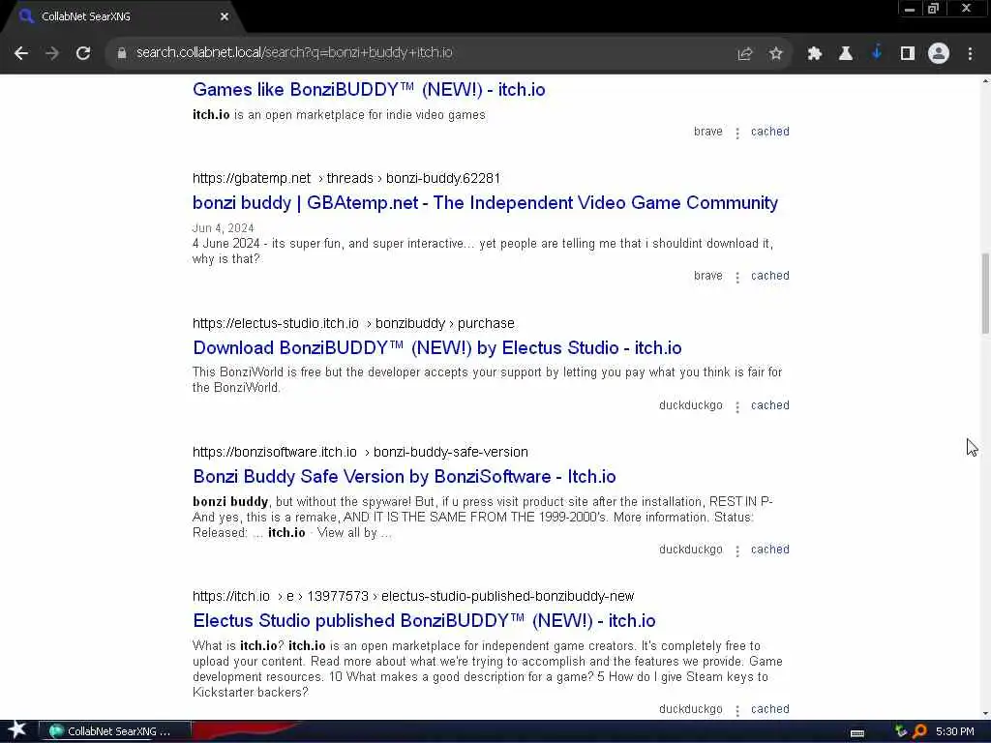Image resolution: width=991 pixels, height=743 pixels.
Task: Click cached link for Electus Studio published result
Action: (x=769, y=709)
